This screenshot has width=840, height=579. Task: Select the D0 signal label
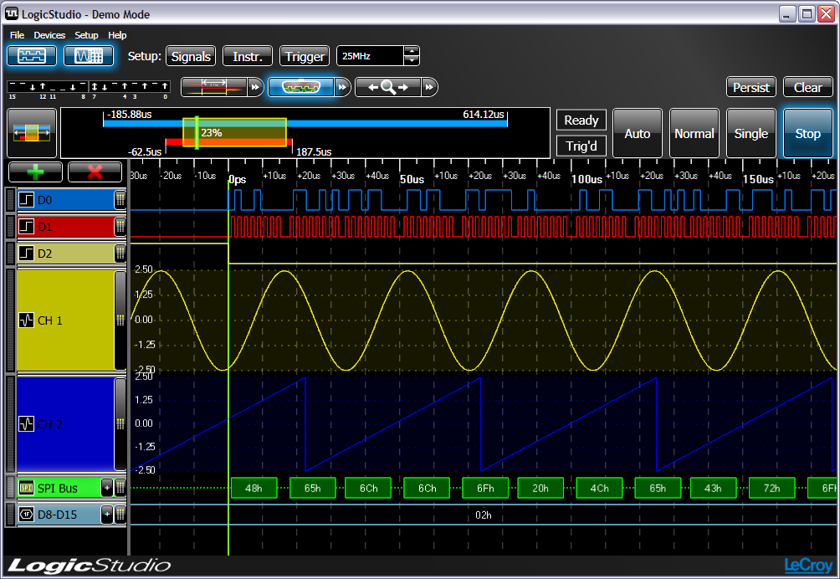pyautogui.click(x=44, y=200)
